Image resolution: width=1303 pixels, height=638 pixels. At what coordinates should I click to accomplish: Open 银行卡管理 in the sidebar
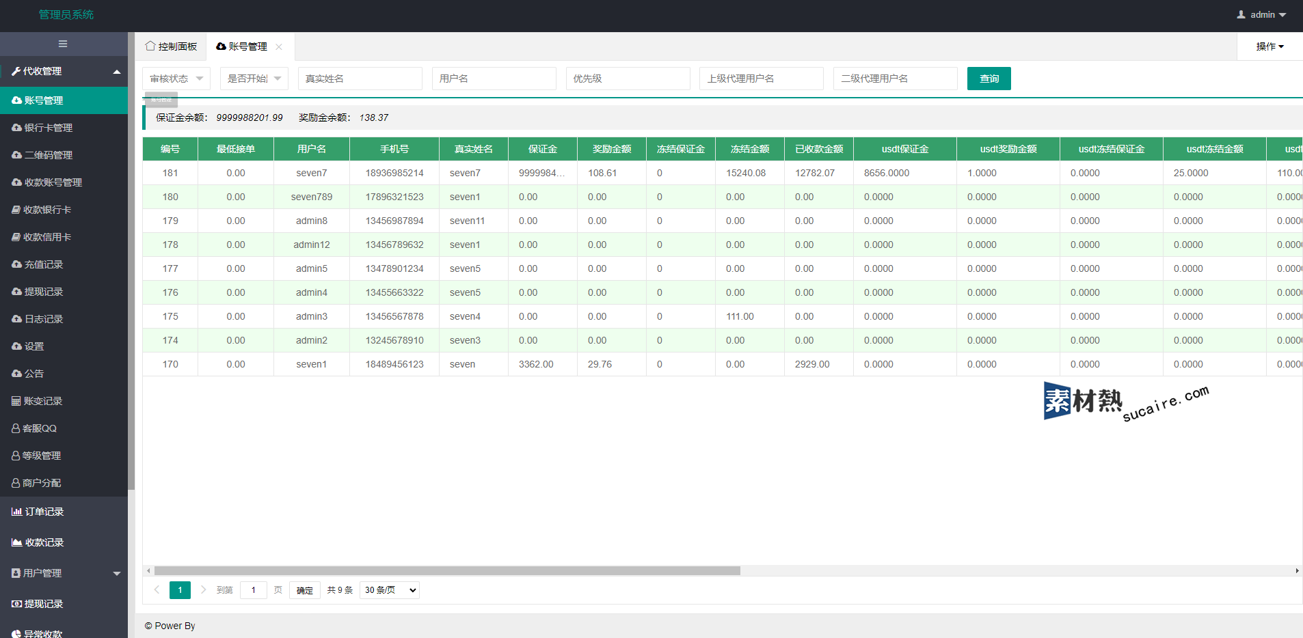pyautogui.click(x=64, y=128)
